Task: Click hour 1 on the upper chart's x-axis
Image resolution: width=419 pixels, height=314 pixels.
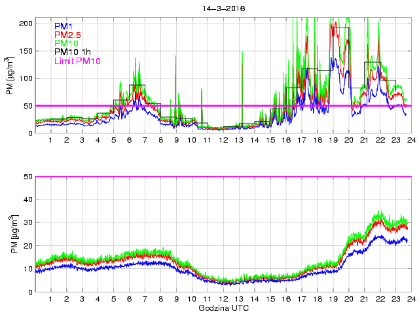Action: click(x=51, y=141)
